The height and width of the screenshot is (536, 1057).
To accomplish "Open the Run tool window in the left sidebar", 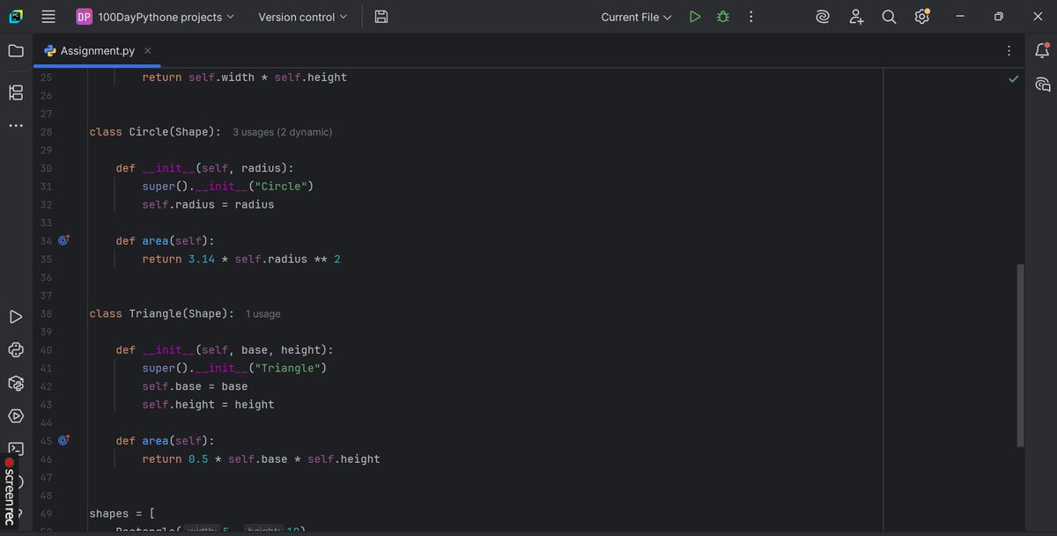I will pyautogui.click(x=16, y=317).
